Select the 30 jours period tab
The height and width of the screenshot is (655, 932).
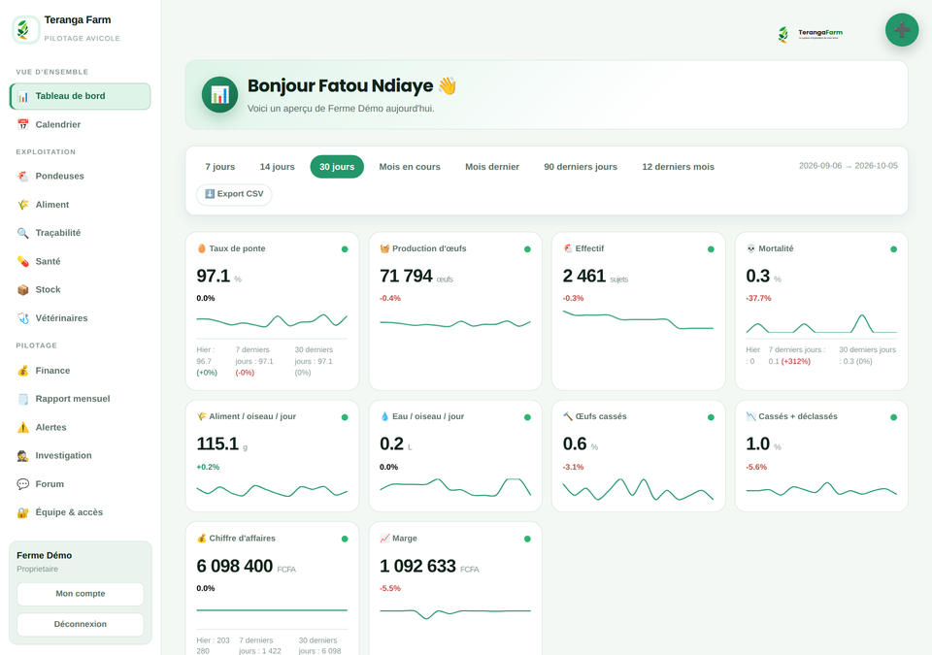pos(337,167)
